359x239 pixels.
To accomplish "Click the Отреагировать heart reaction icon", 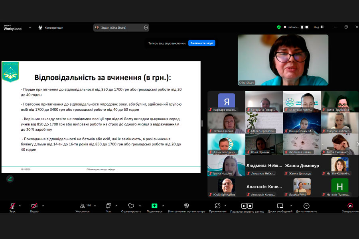I will (131, 206).
